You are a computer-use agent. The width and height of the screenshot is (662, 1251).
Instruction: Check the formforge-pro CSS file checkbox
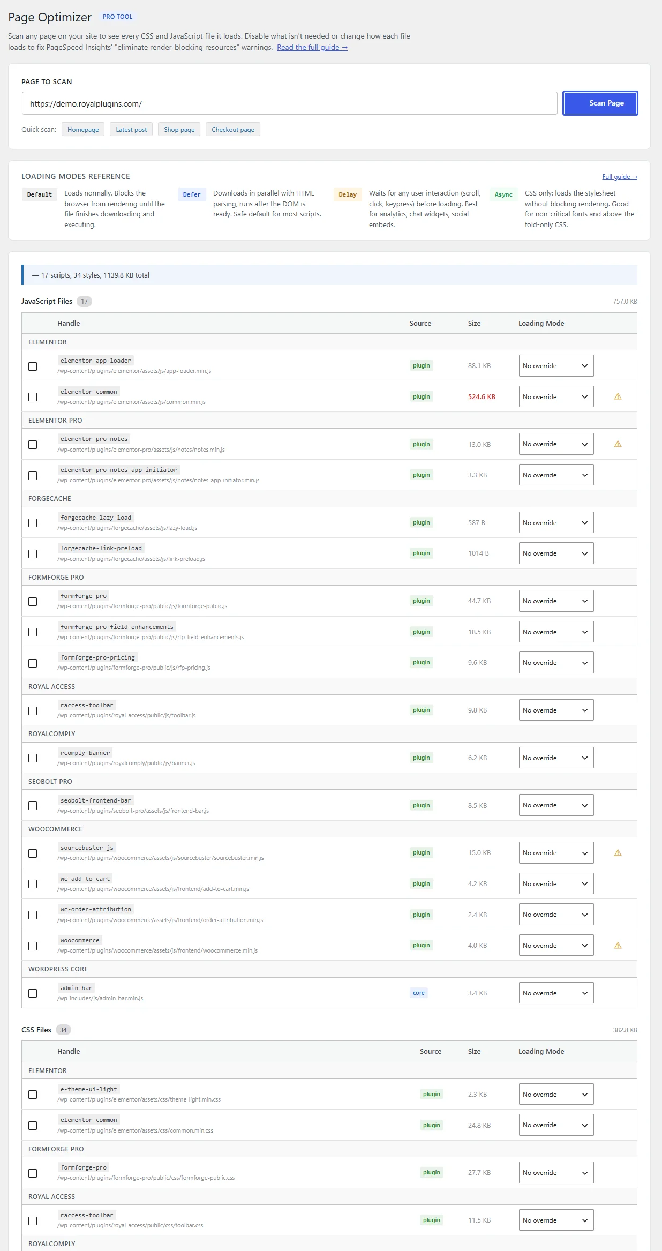pyautogui.click(x=33, y=1173)
